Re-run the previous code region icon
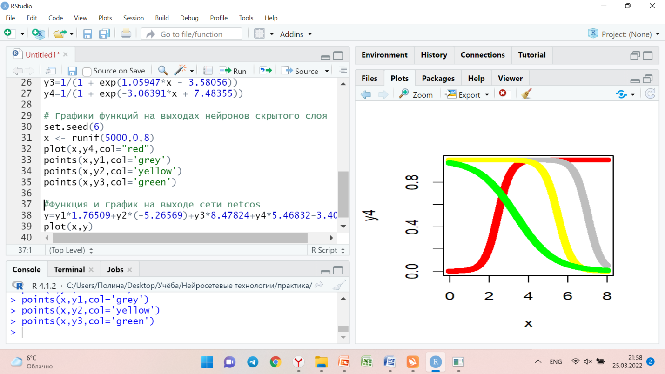Image resolution: width=665 pixels, height=374 pixels. click(x=265, y=70)
